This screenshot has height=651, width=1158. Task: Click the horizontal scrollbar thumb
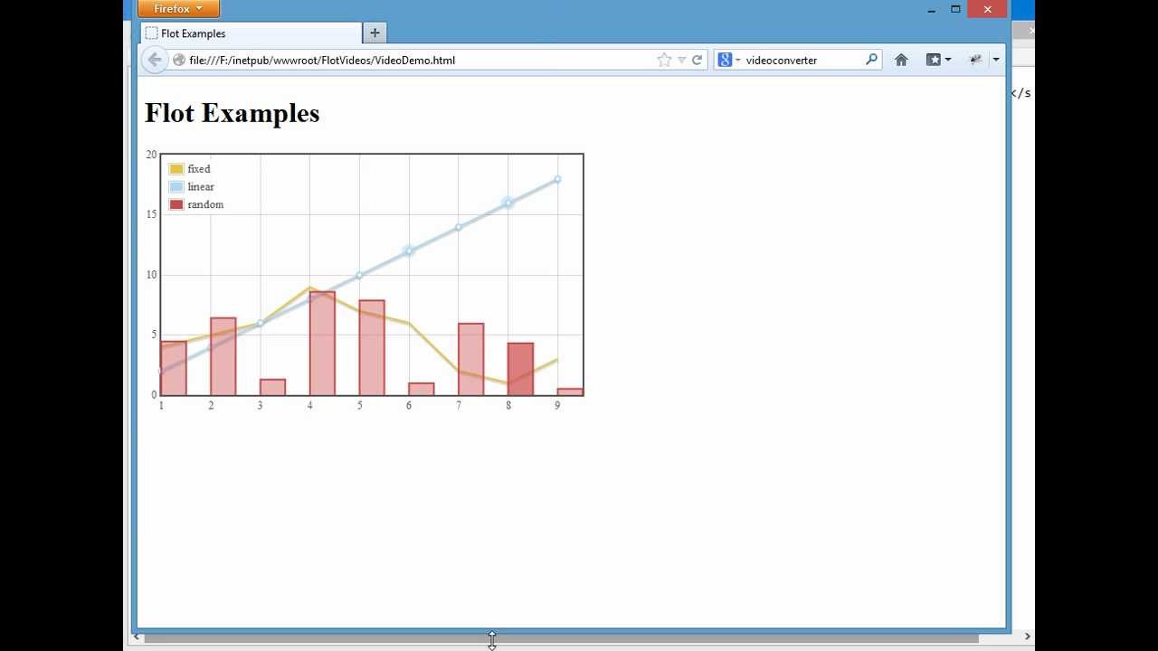(561, 637)
